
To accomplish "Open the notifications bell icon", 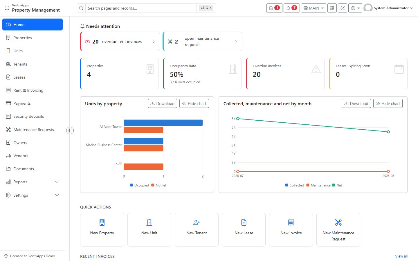I will tap(291, 8).
